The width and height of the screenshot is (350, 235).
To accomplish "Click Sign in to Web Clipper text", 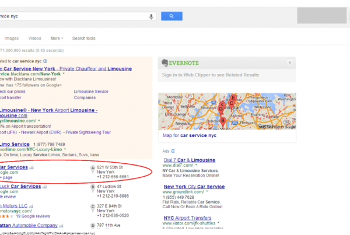I will [211, 75].
